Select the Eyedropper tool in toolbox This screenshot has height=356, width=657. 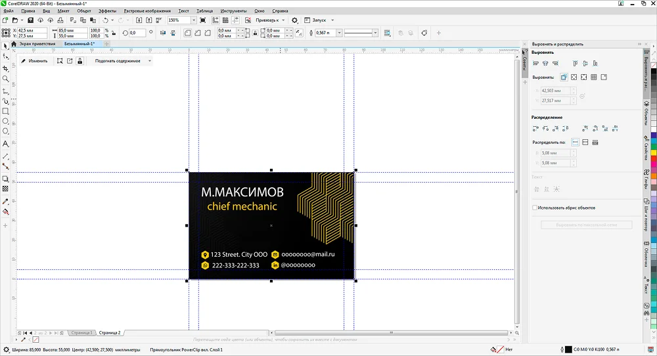coord(6,201)
